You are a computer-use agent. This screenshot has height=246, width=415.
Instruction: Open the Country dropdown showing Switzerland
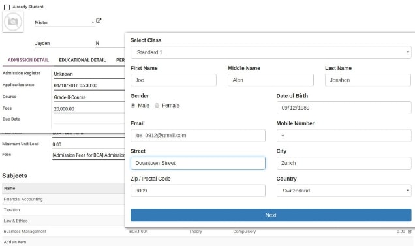click(x=344, y=191)
